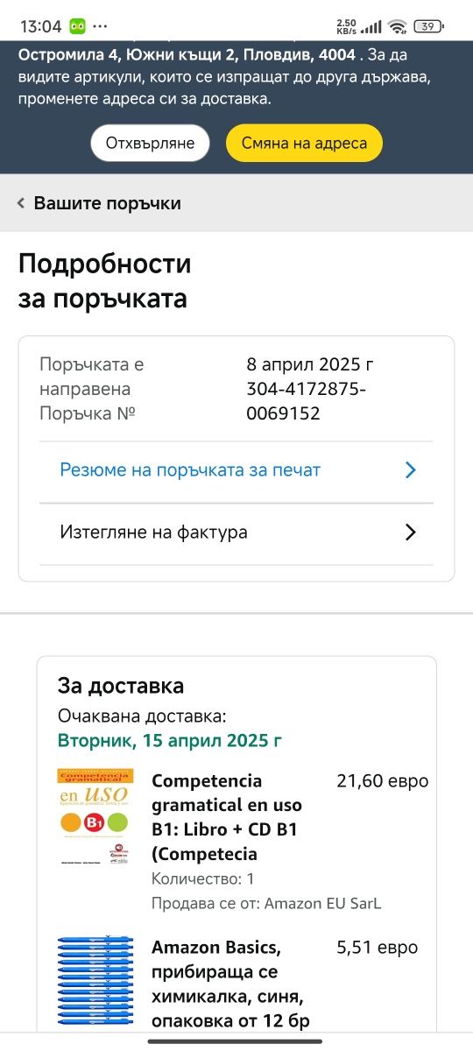The height and width of the screenshot is (1051, 473).
Task: Tap the expected delivery date Вторник, 15 април
Action: pos(170,740)
